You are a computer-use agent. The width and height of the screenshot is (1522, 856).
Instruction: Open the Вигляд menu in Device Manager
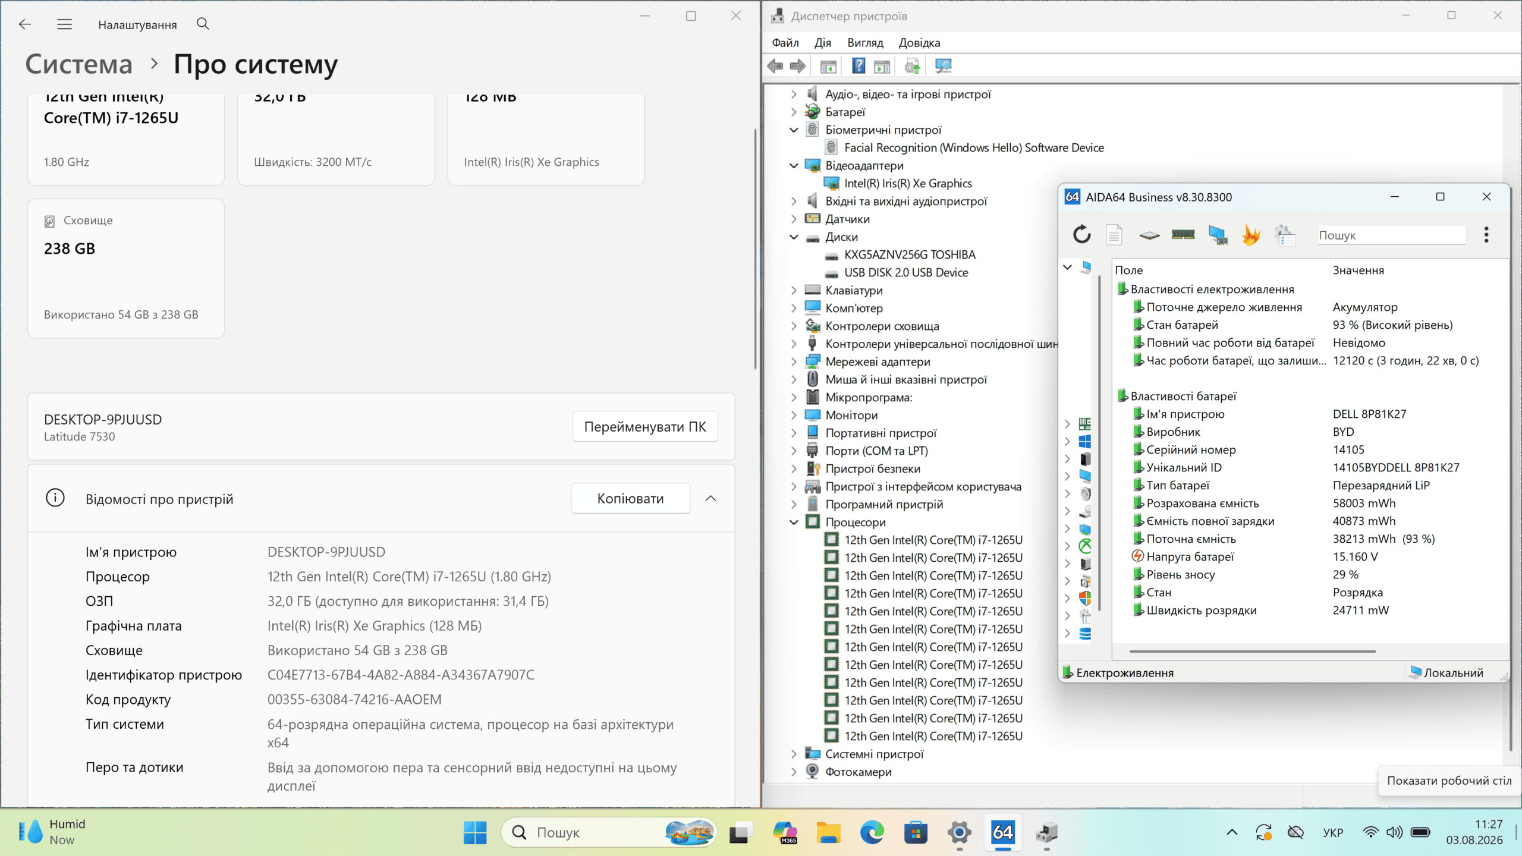[865, 43]
